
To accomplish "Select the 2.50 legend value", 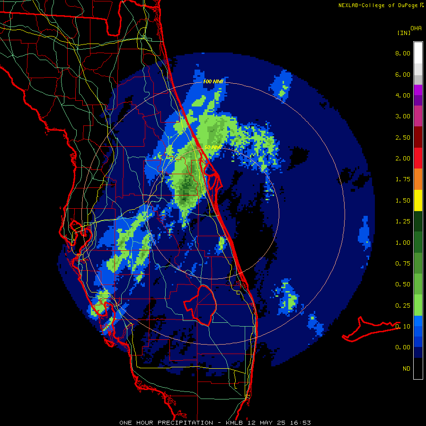I will pos(403,137).
